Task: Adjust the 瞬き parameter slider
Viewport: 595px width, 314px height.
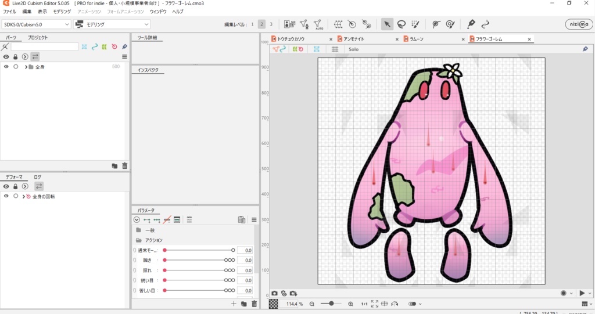Action: pyautogui.click(x=199, y=260)
